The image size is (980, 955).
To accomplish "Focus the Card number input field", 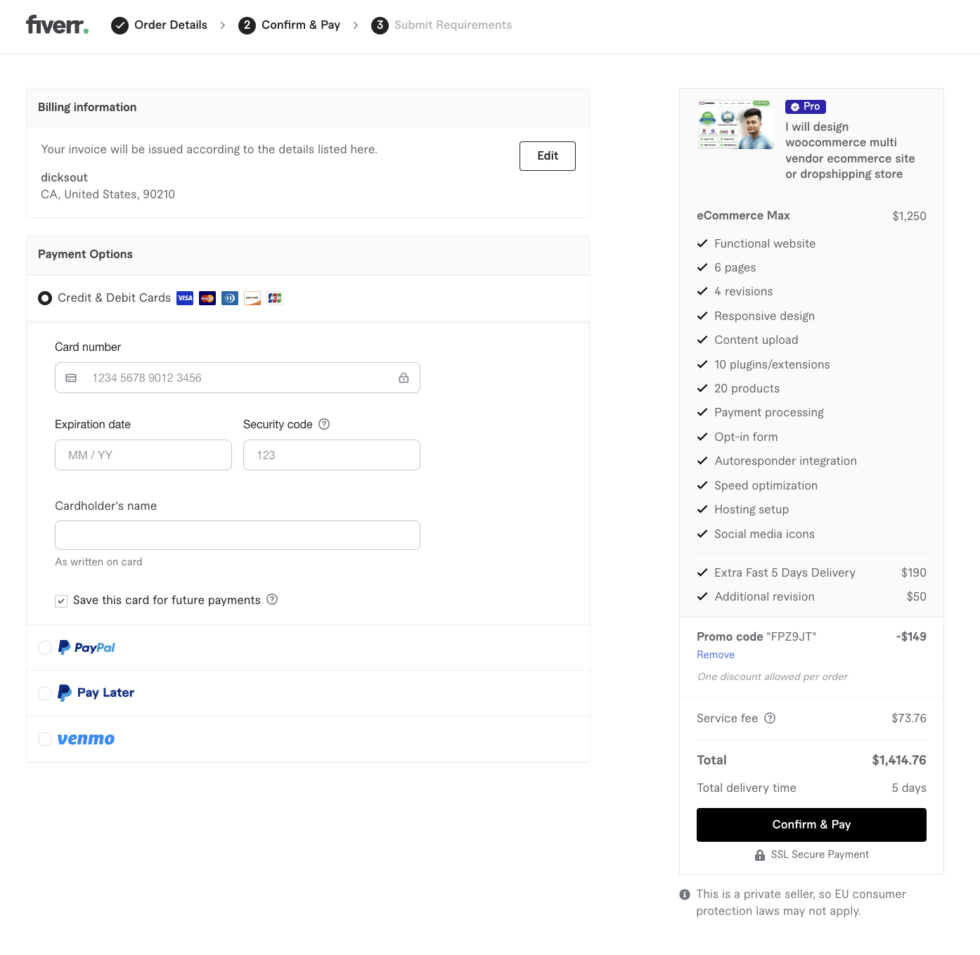I will tap(238, 378).
